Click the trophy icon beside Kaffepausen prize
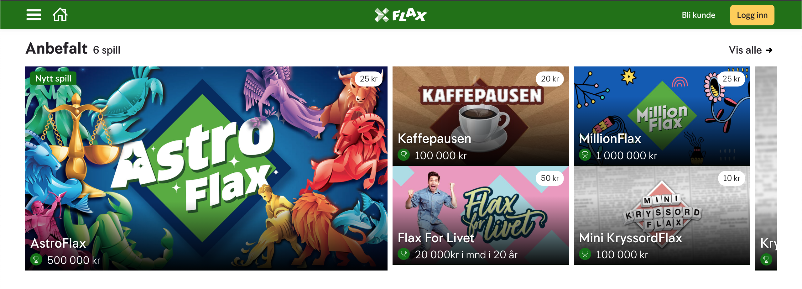 point(404,155)
